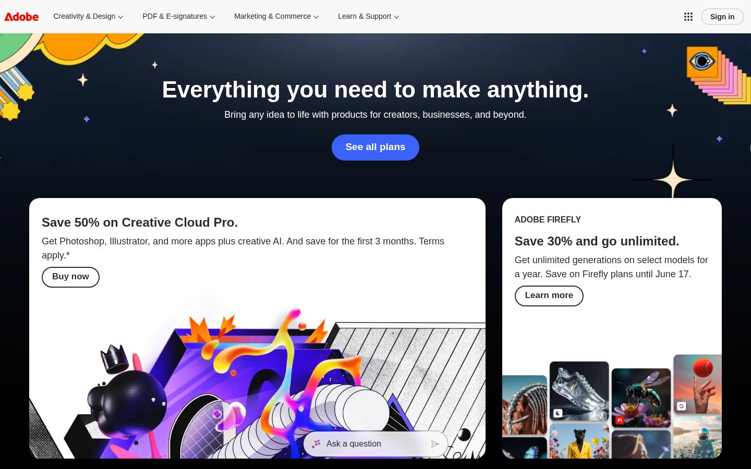Click the Sign in button
The height and width of the screenshot is (469, 751).
pyautogui.click(x=722, y=17)
